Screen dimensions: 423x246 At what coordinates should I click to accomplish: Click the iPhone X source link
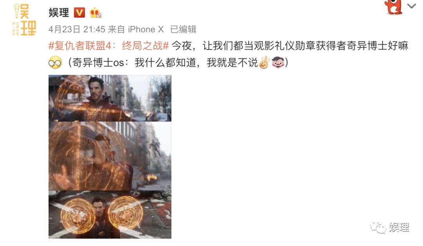pos(146,29)
